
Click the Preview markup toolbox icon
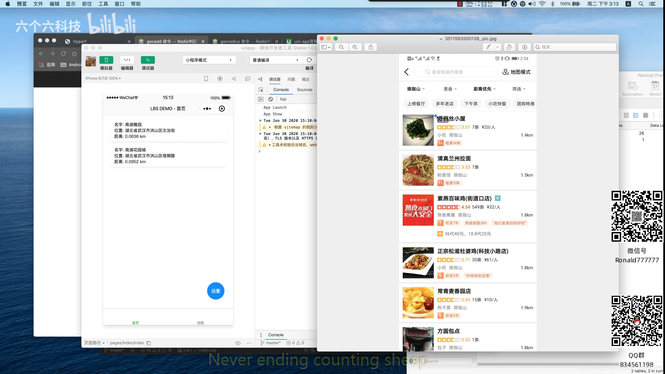(x=524, y=47)
